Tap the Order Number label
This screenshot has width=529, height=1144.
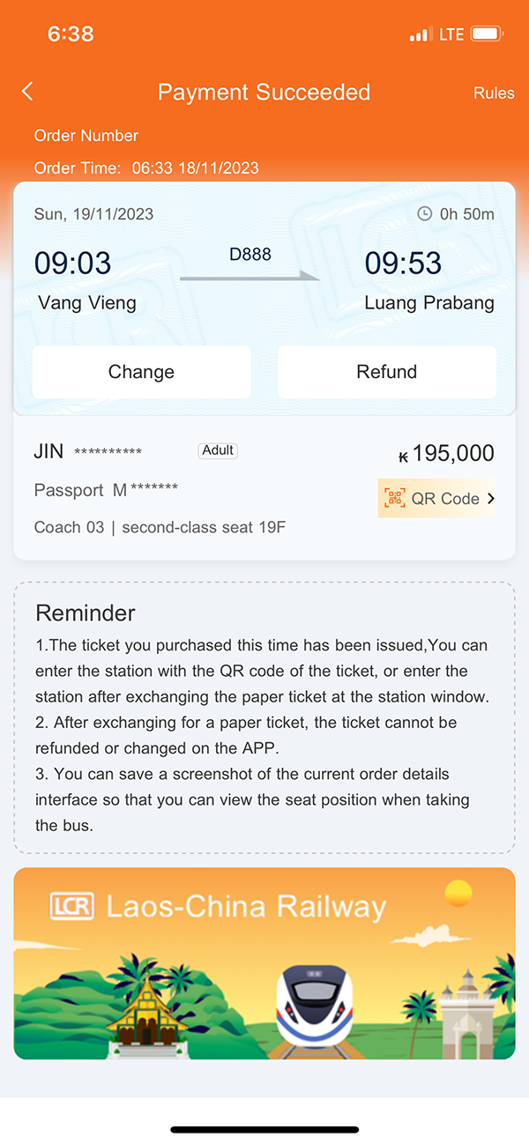[x=86, y=136]
